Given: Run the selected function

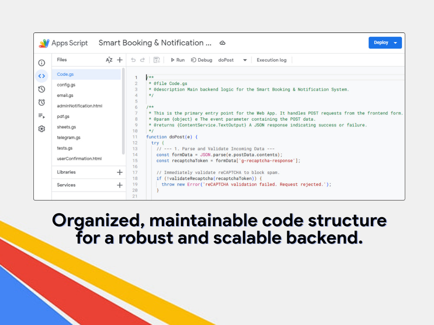Looking at the screenshot, I should (x=178, y=60).
